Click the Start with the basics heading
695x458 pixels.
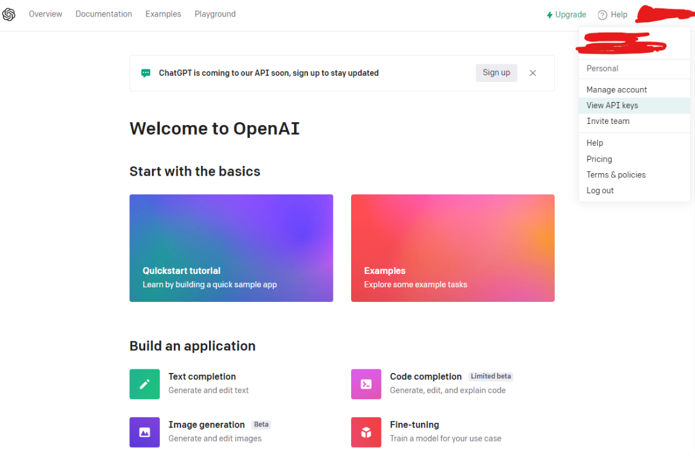[x=195, y=171]
